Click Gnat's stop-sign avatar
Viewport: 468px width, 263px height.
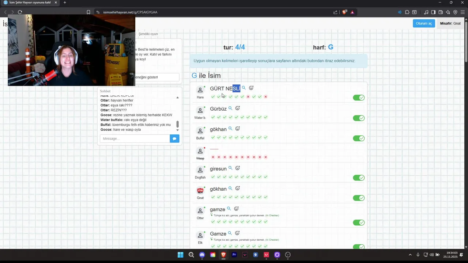click(x=200, y=191)
